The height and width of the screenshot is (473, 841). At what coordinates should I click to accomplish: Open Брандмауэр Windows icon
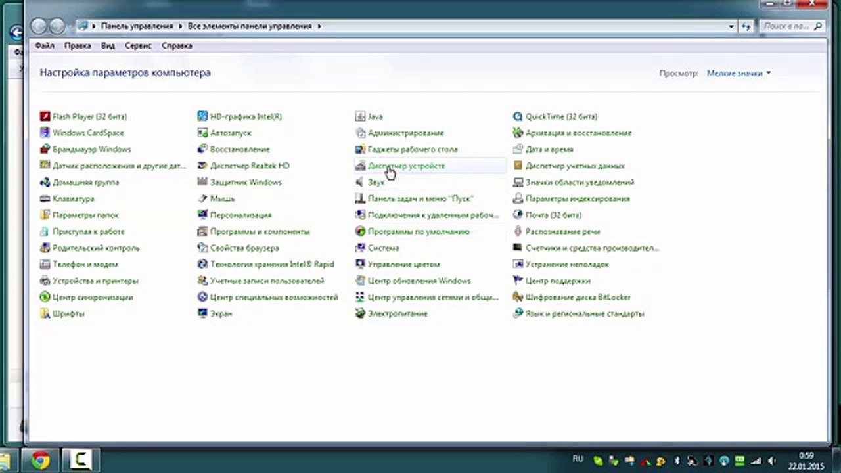[45, 149]
